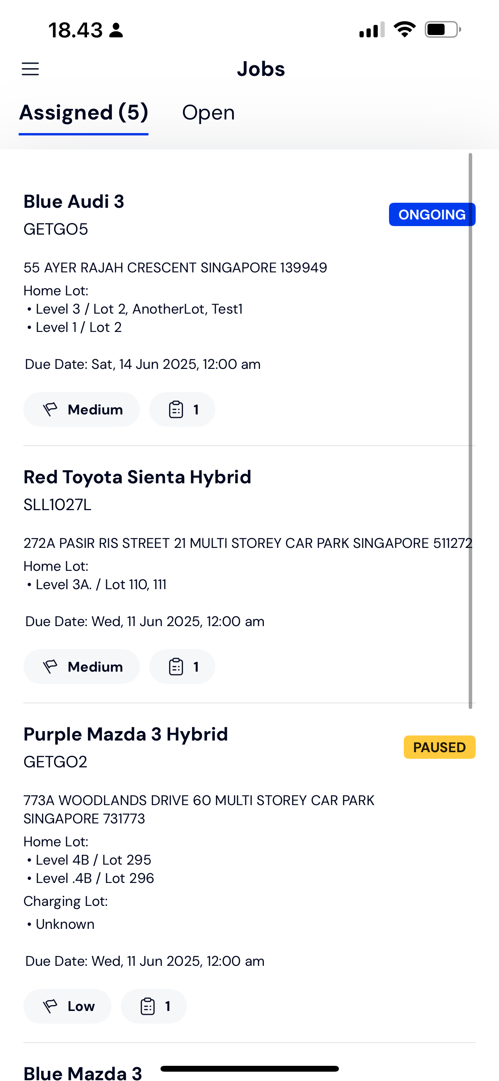Tap the ONGOING status badge
Viewport: 499px width, 1081px height.
432,214
